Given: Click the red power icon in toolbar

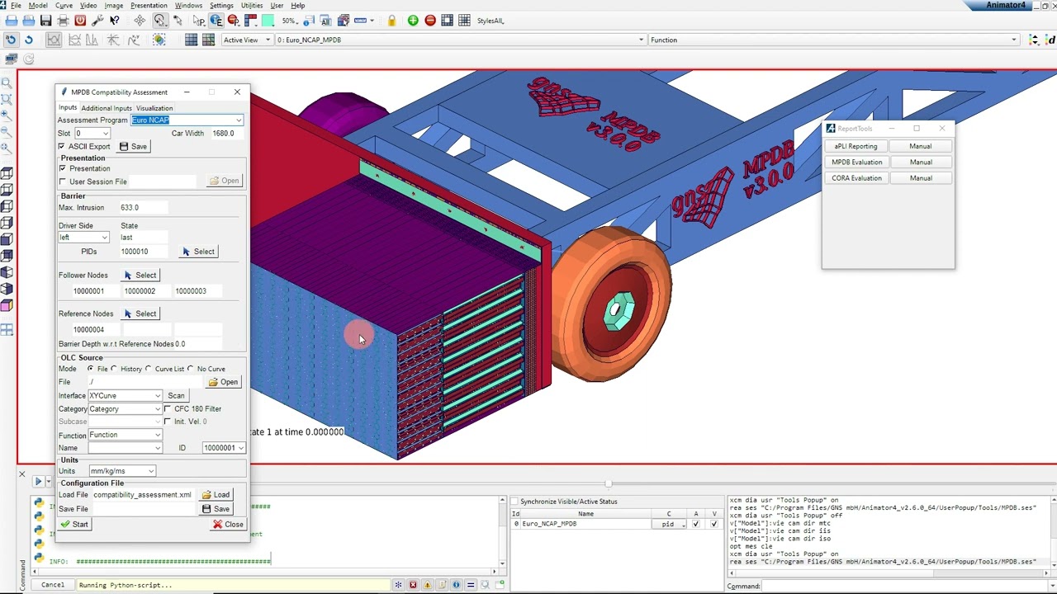Looking at the screenshot, I should tap(80, 20).
